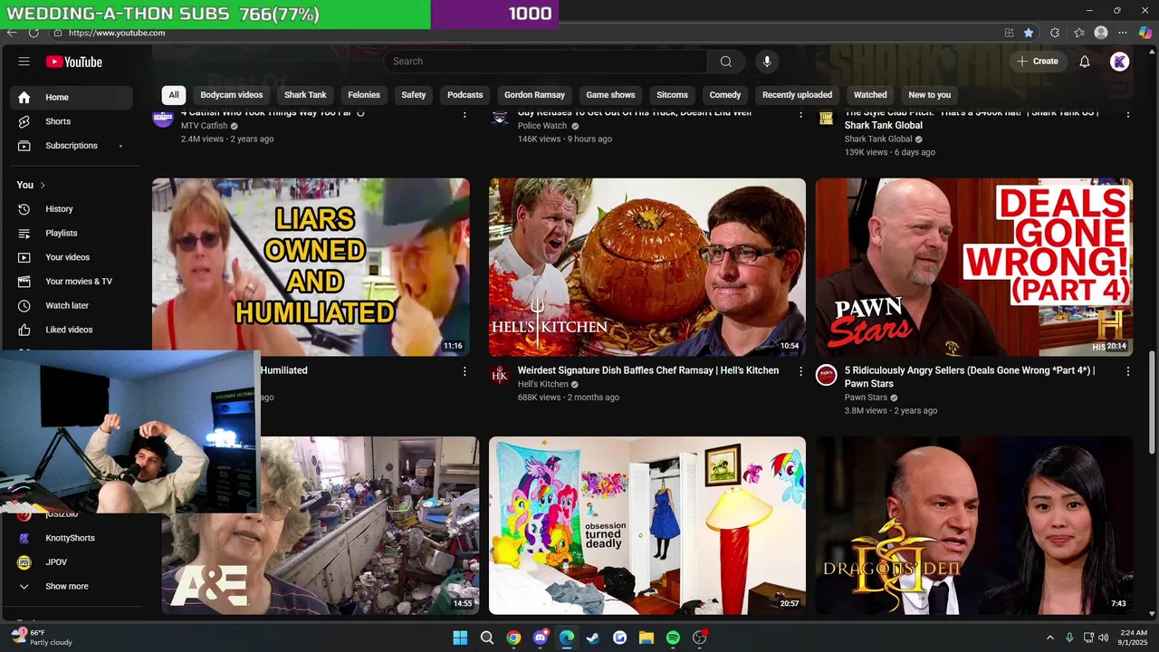
Task: Open JPOV subscription in sidebar
Action: (x=72, y=562)
